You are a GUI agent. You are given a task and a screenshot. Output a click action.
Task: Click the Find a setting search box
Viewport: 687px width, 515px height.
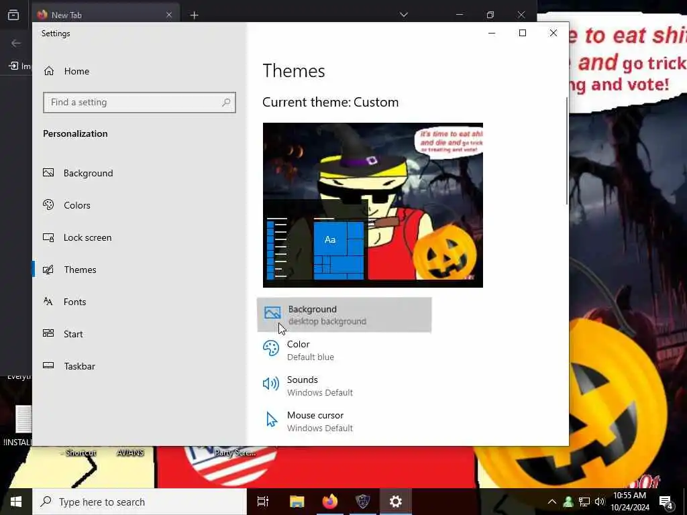click(x=140, y=103)
